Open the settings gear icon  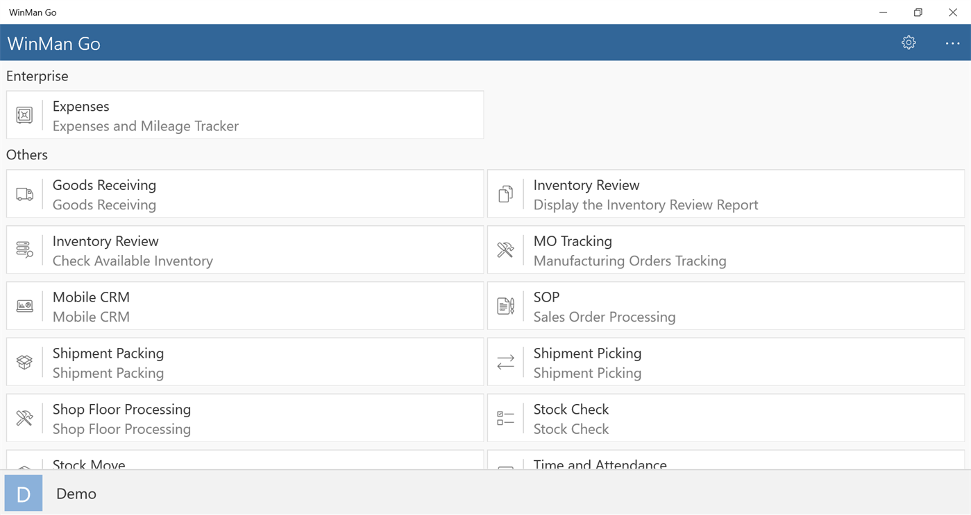(x=909, y=43)
